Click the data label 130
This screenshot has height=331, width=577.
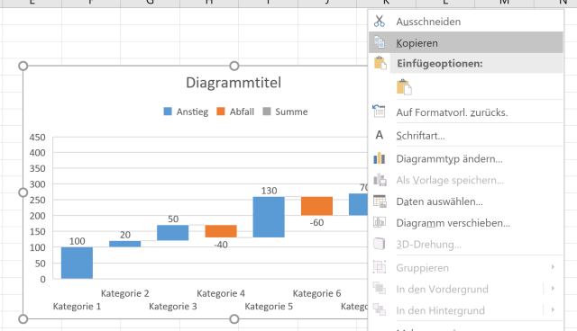[x=269, y=191]
